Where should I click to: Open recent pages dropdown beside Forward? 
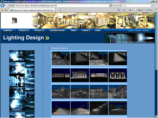tap(10, 5)
